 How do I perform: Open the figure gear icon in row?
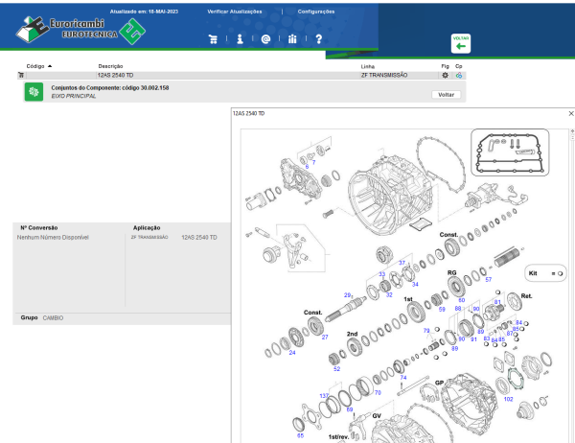(x=445, y=75)
